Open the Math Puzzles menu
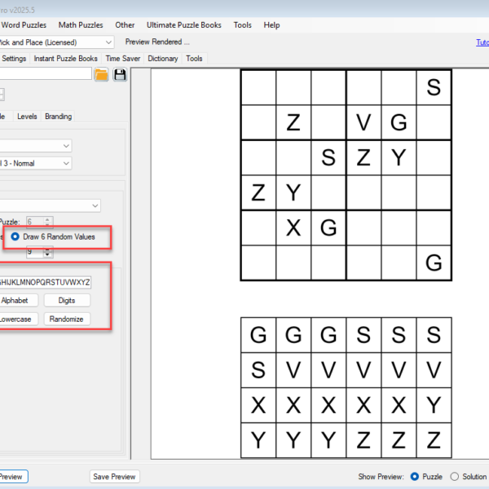Image resolution: width=489 pixels, height=489 pixels. pos(80,25)
